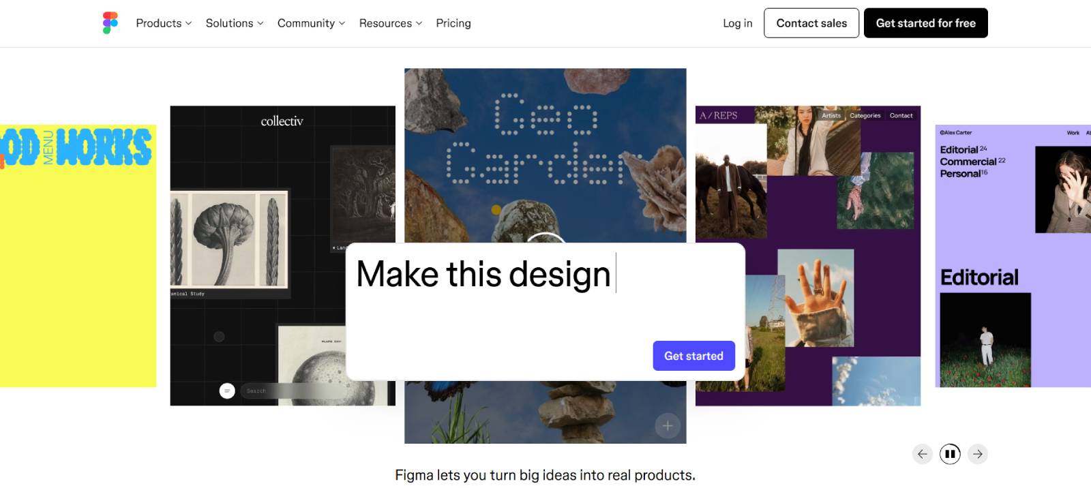Click the Log in link

(738, 23)
